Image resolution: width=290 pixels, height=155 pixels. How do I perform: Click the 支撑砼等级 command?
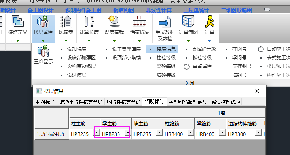pyautogui.click(x=204, y=49)
